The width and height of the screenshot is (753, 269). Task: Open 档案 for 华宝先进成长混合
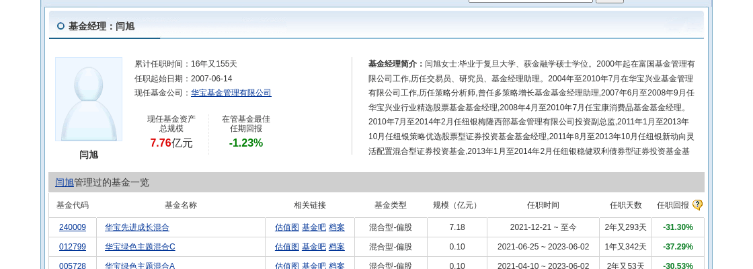pos(337,227)
